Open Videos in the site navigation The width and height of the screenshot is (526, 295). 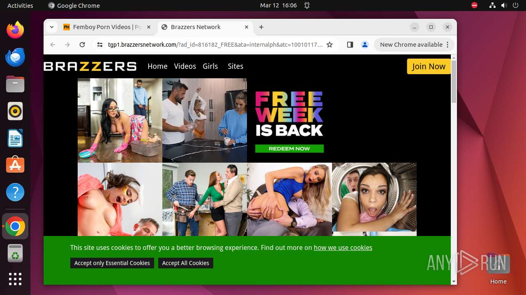pos(185,66)
